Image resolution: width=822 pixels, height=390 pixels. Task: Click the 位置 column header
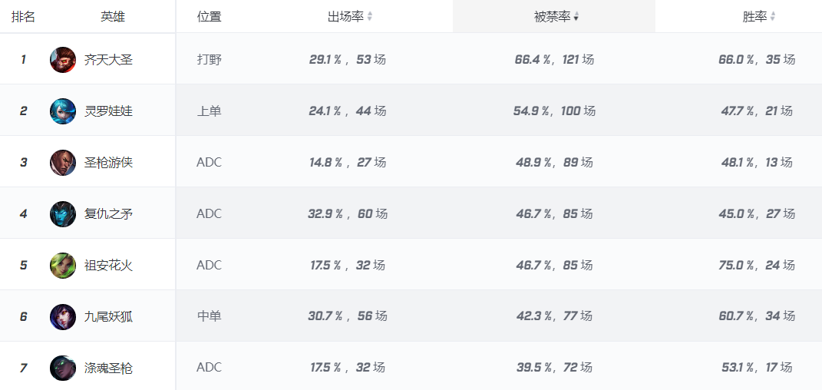(x=209, y=17)
